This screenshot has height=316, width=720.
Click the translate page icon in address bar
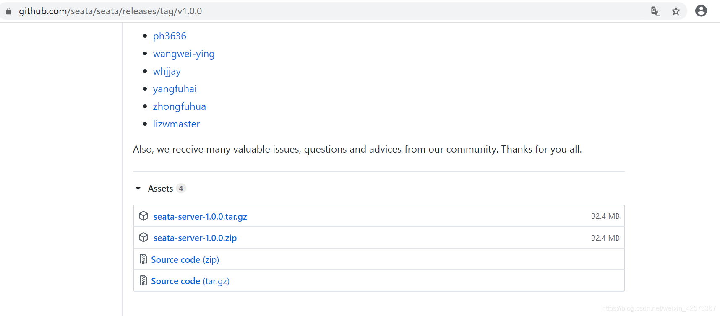point(655,11)
